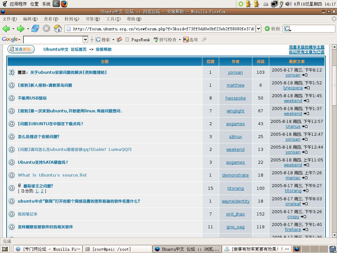Expand the Google toolbar search box dropdown

(x=86, y=40)
